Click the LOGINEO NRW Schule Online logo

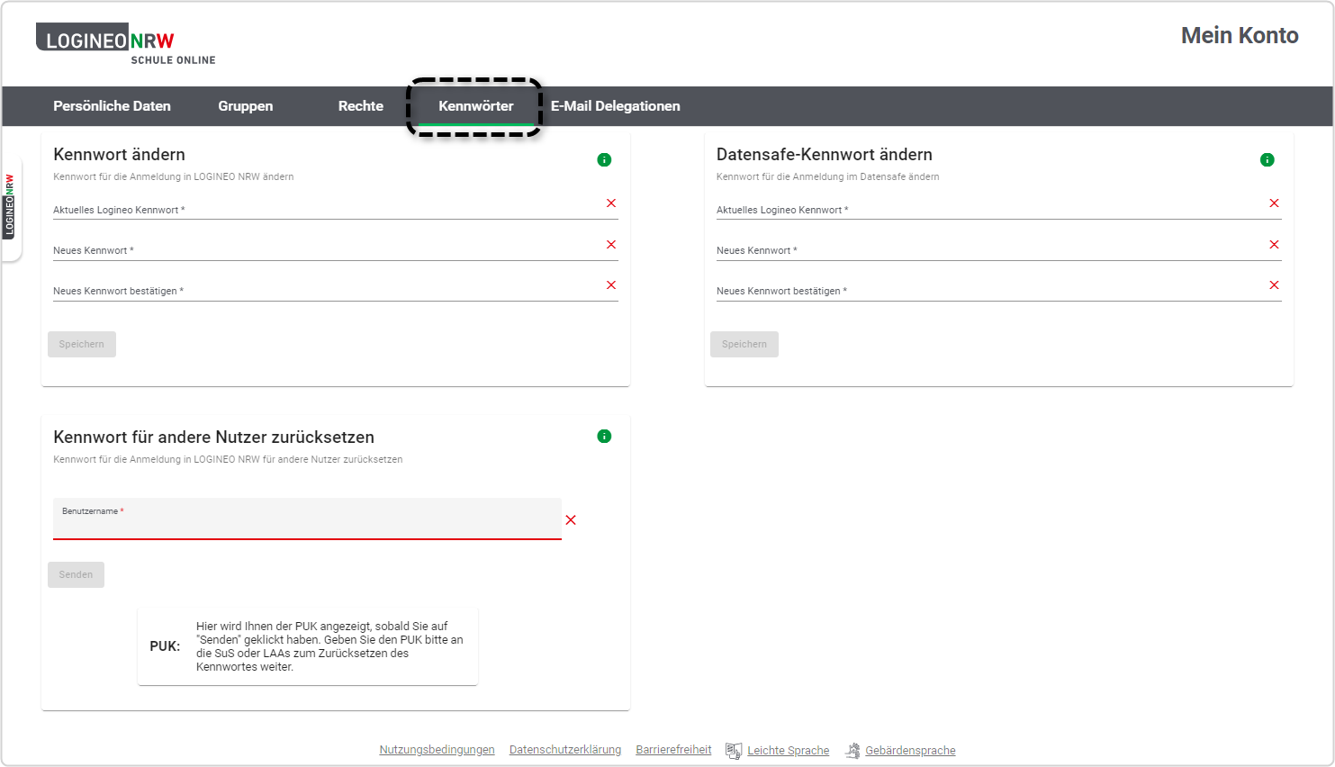[x=125, y=43]
